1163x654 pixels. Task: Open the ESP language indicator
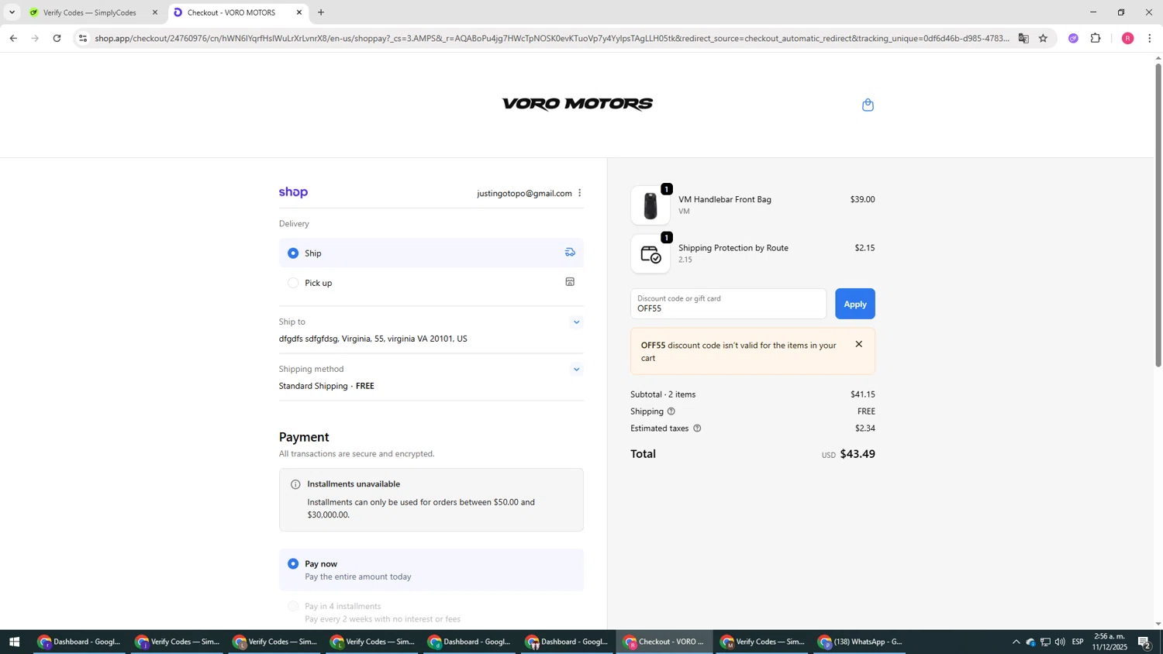(x=1078, y=642)
